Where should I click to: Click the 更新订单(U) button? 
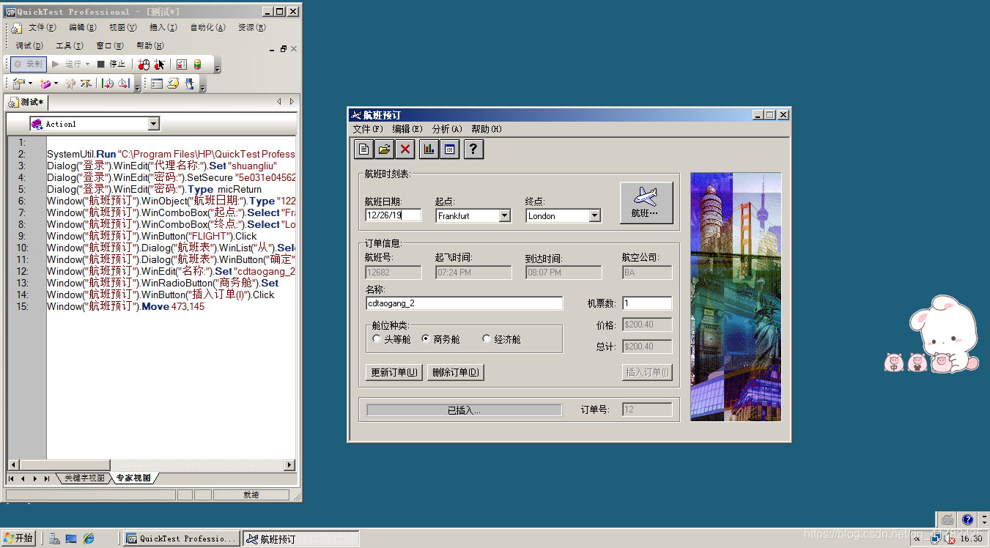tap(394, 372)
